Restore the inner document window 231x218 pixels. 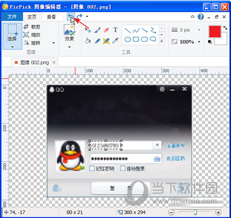pyautogui.click(x=217, y=17)
